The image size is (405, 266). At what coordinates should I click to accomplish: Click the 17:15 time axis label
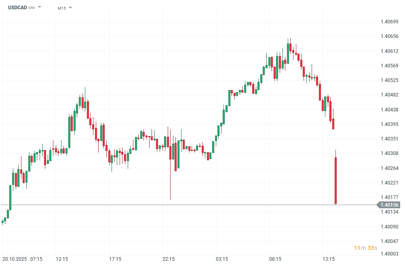click(x=115, y=259)
